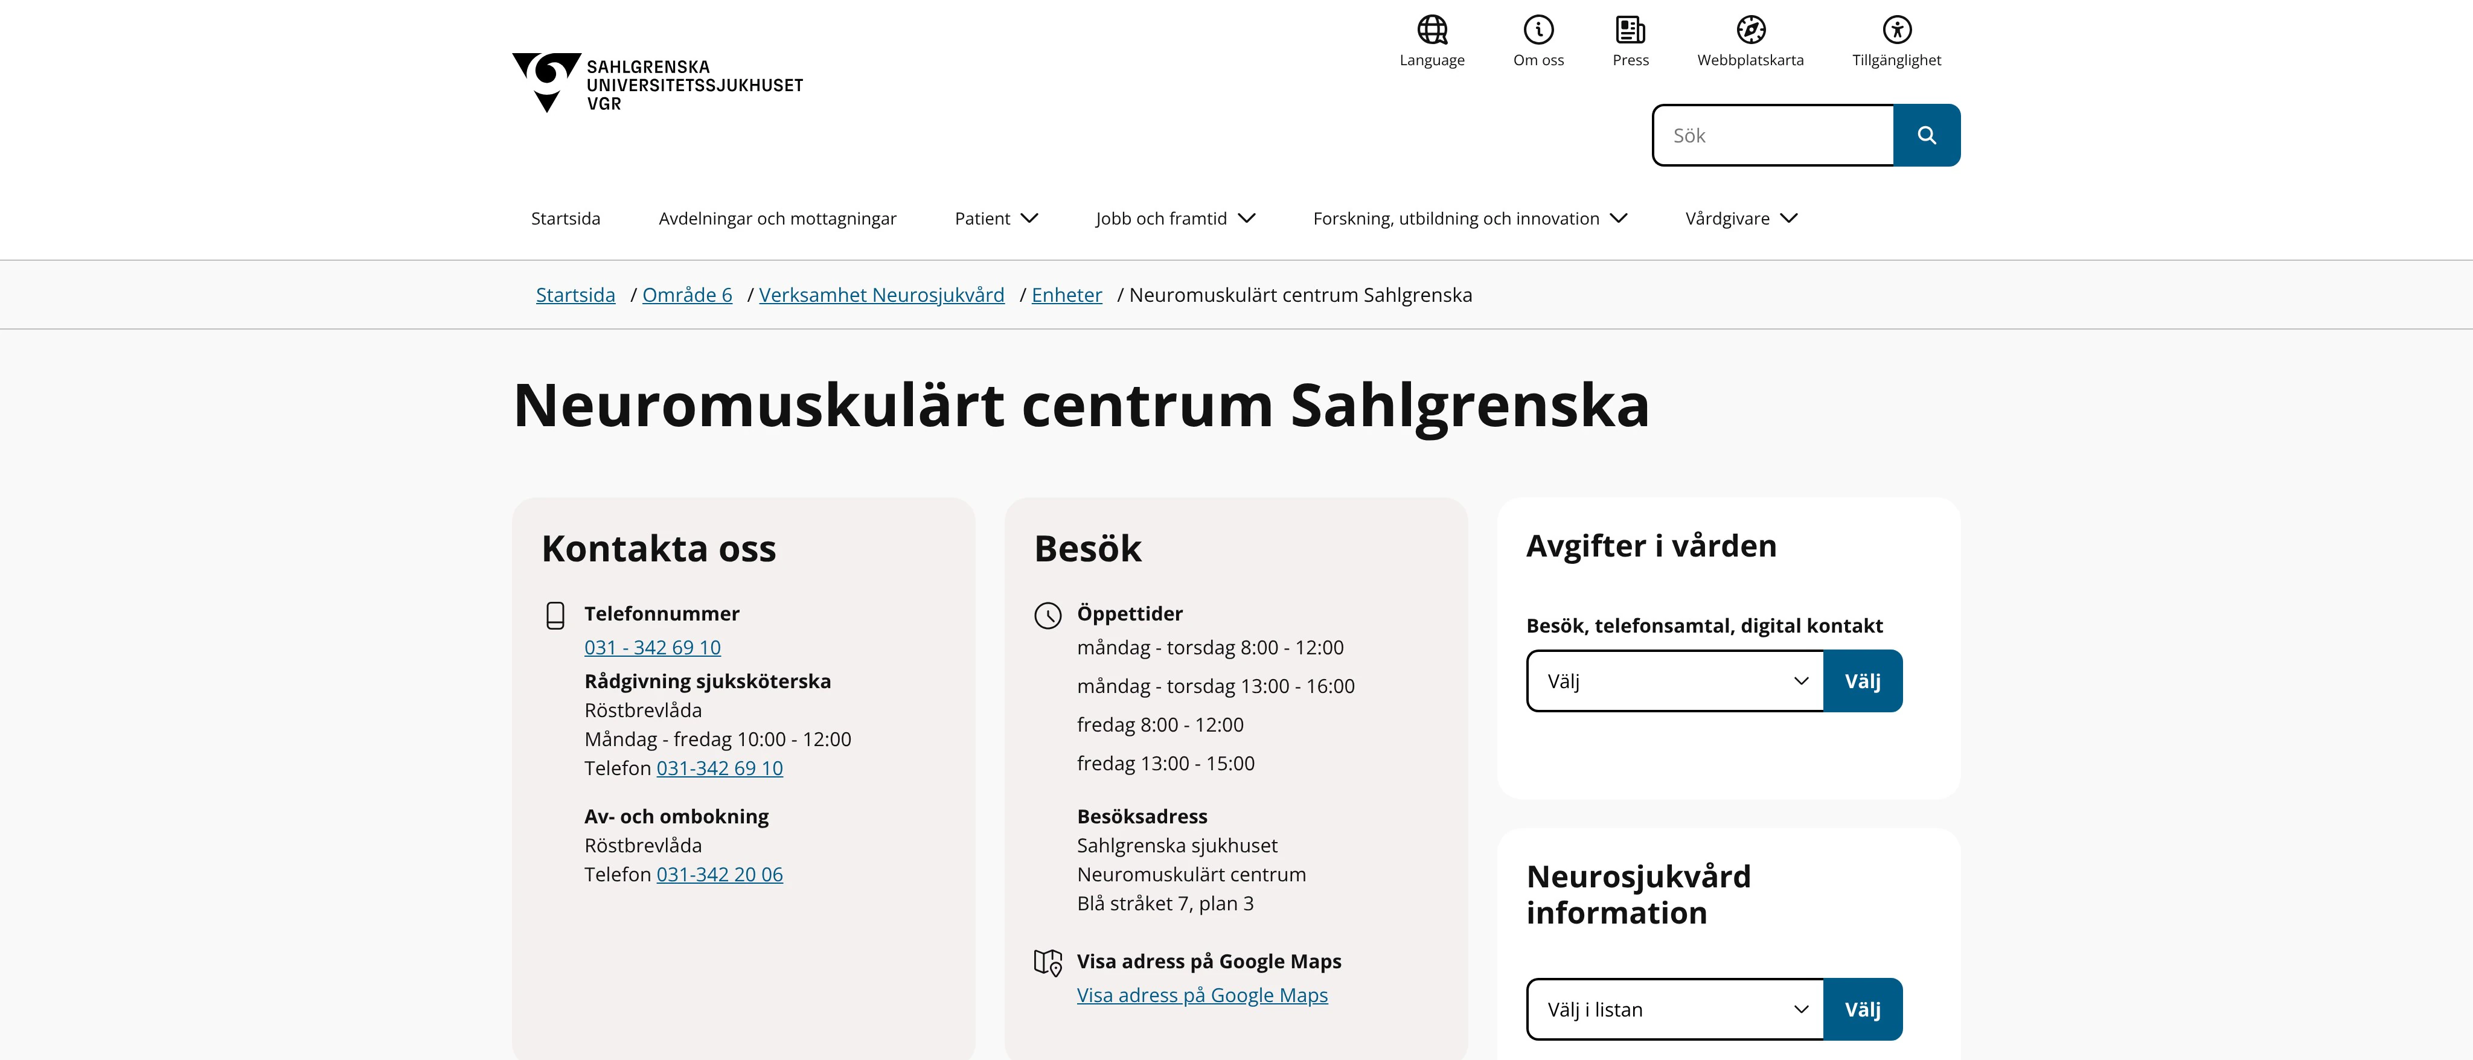
Task: Open the Language globe icon
Action: [x=1432, y=30]
